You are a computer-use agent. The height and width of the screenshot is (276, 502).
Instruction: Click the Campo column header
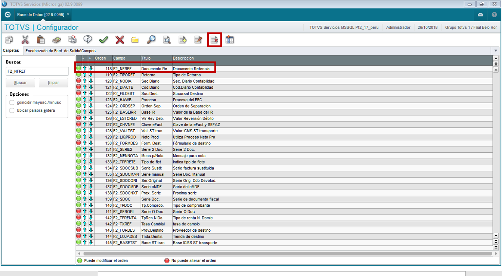(126, 58)
